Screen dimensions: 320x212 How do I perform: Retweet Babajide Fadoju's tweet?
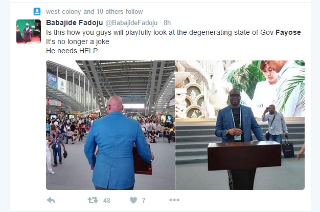coord(93,200)
